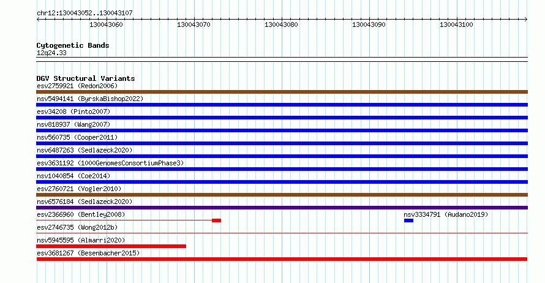Image resolution: width=545 pixels, height=283 pixels.
Task: Click the blue nsv5494141 variant bar
Action: click(x=282, y=105)
